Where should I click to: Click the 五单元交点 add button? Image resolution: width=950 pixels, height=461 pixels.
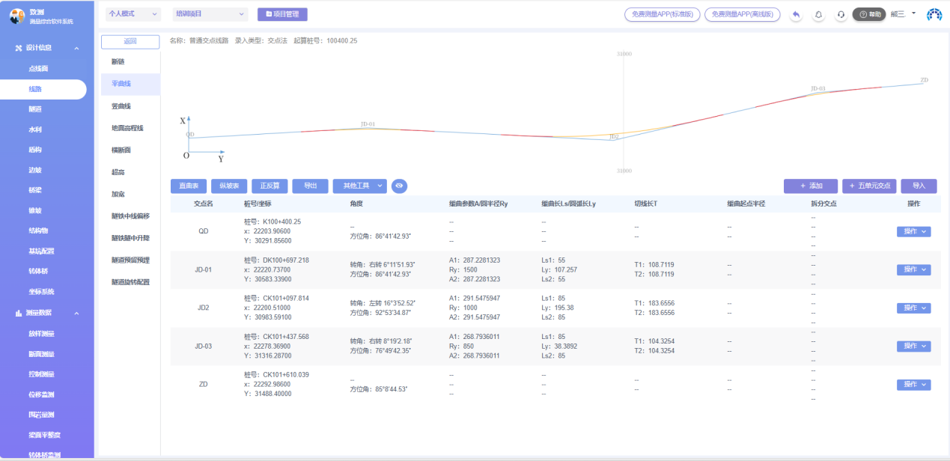[x=869, y=186]
